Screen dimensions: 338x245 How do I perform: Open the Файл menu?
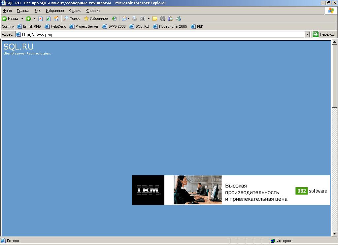(x=7, y=11)
